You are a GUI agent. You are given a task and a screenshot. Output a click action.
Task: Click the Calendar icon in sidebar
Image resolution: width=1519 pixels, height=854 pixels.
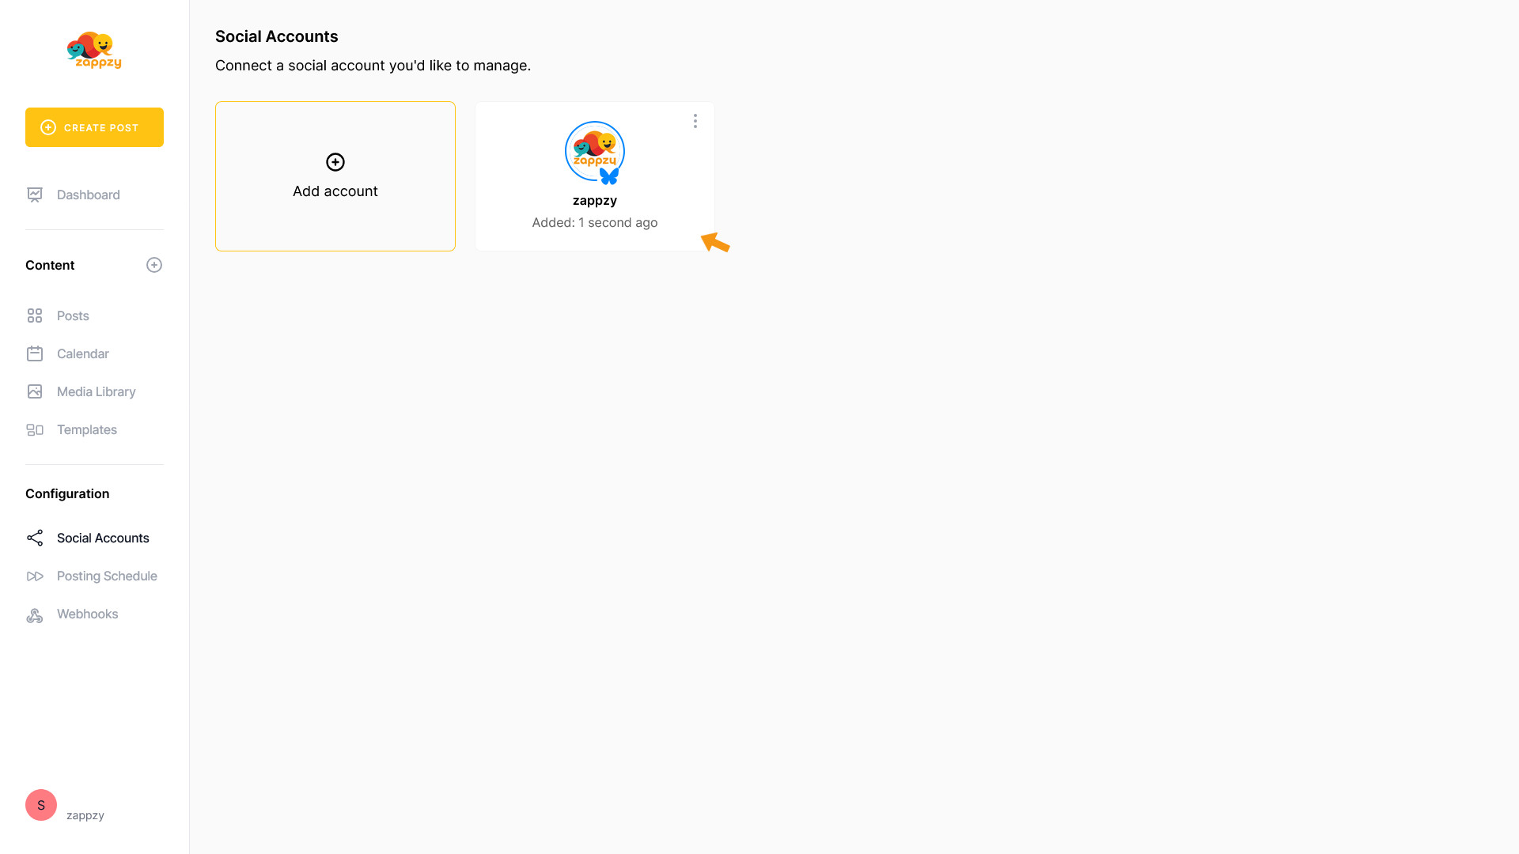tap(35, 353)
